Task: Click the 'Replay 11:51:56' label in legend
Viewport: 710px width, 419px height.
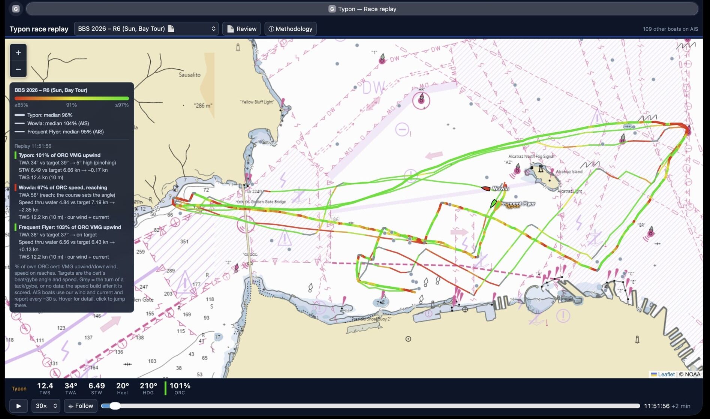Action: pyautogui.click(x=33, y=146)
